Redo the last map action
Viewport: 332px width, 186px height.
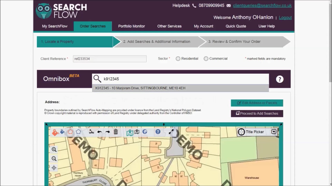(x=107, y=132)
